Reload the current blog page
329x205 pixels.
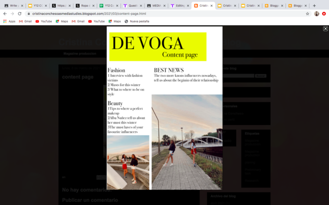(20, 14)
